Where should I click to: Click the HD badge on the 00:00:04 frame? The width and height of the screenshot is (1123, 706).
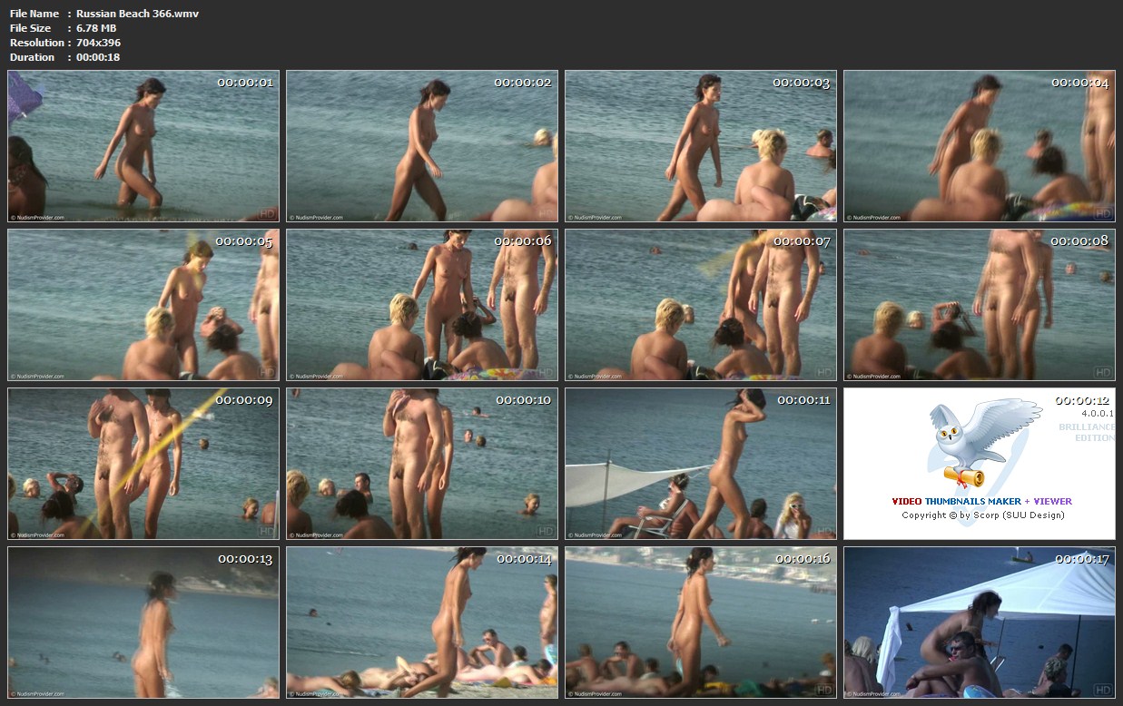pyautogui.click(x=1103, y=214)
